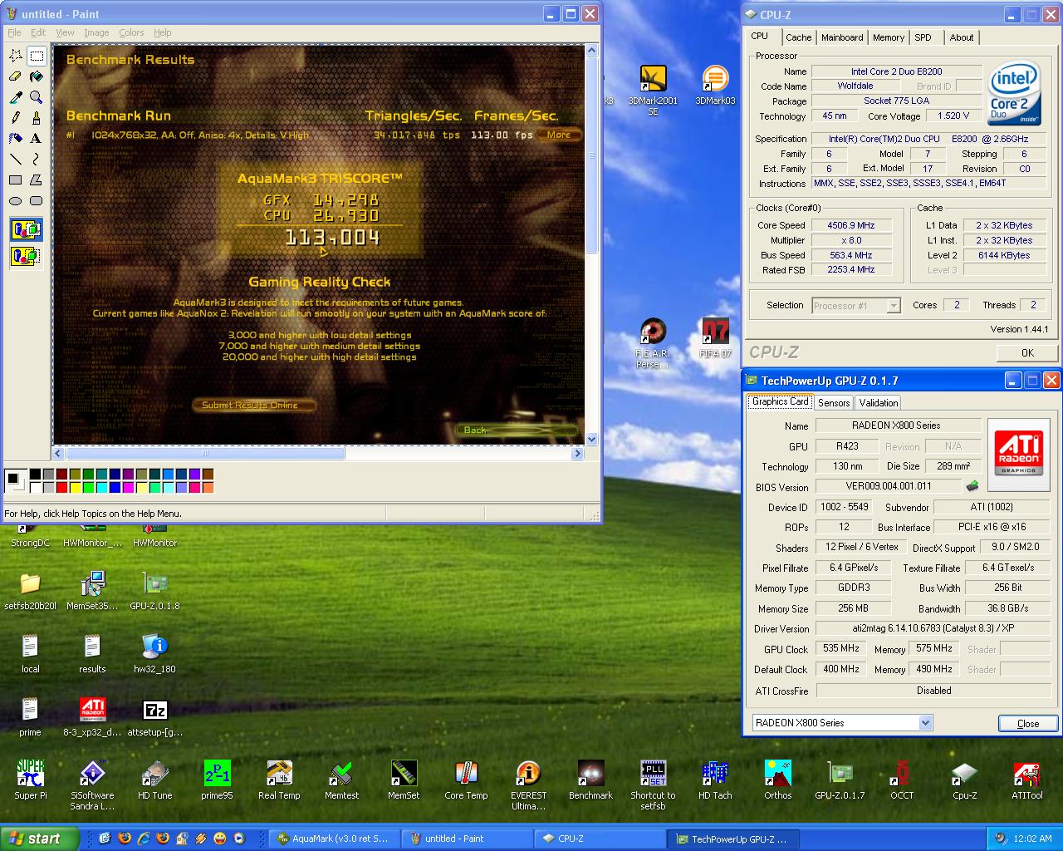Switch to AquaMark taskbar button
1063x851 pixels.
tap(336, 839)
